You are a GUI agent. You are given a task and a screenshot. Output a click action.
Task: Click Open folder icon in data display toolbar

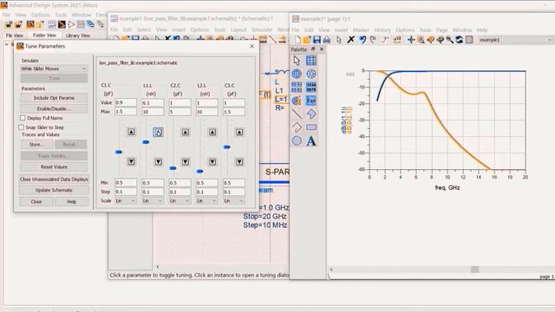[307, 40]
